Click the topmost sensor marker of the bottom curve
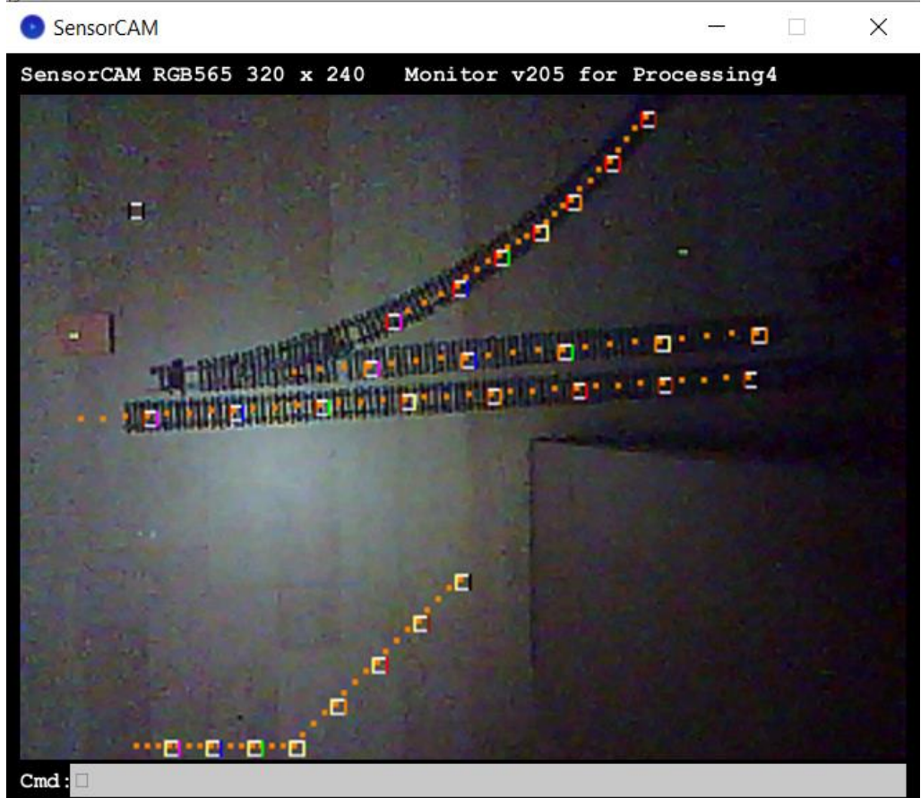This screenshot has width=921, height=798. click(x=462, y=581)
